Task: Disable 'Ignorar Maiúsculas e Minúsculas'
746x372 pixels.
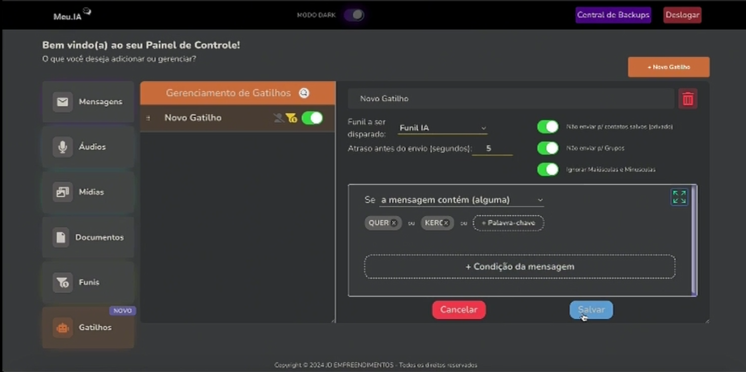Action: coord(548,169)
